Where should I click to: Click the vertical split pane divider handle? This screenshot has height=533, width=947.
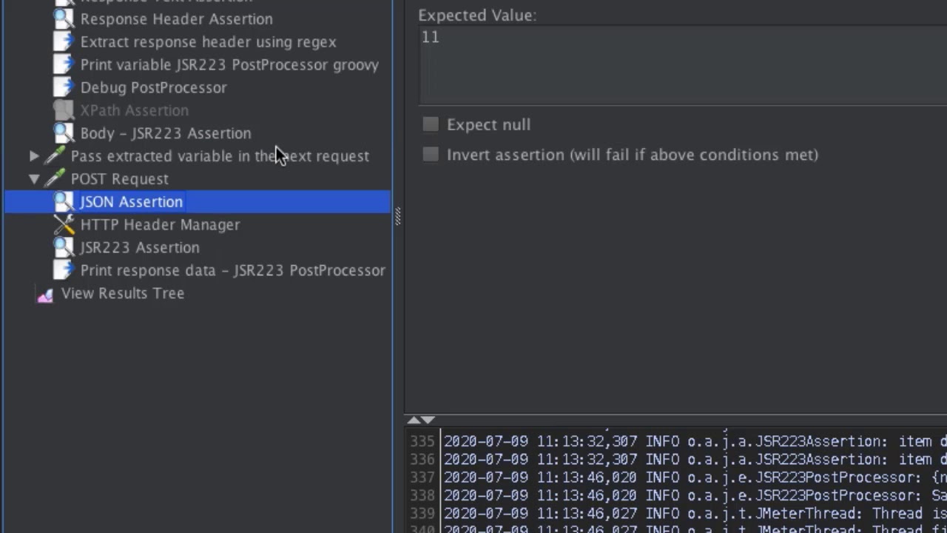tap(398, 215)
